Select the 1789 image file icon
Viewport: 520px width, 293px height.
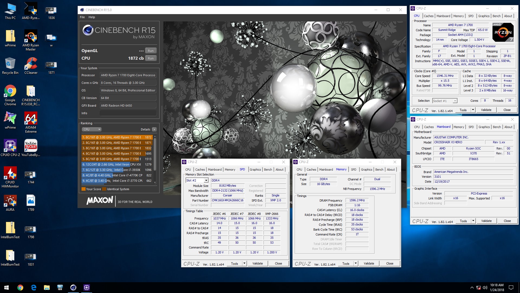coord(31,203)
